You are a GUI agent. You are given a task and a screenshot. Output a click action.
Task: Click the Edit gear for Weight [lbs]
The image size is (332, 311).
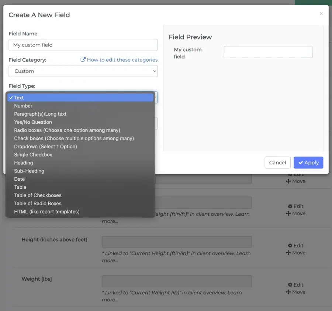click(x=295, y=284)
